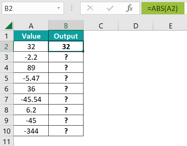Viewport: 187px width, 146px height.
Task: Click the '?' output cell in row 5
Action: (66, 78)
